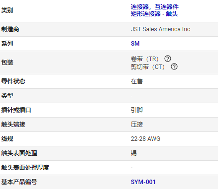The height and width of the screenshot is (189, 218).
Task: Click the 插针或插口 row label
Action: tap(16, 110)
